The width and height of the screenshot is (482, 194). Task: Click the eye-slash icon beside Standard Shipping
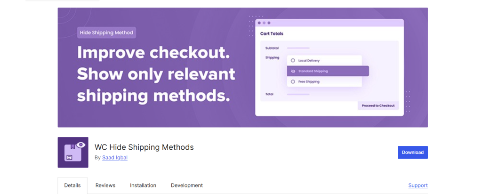[293, 71]
